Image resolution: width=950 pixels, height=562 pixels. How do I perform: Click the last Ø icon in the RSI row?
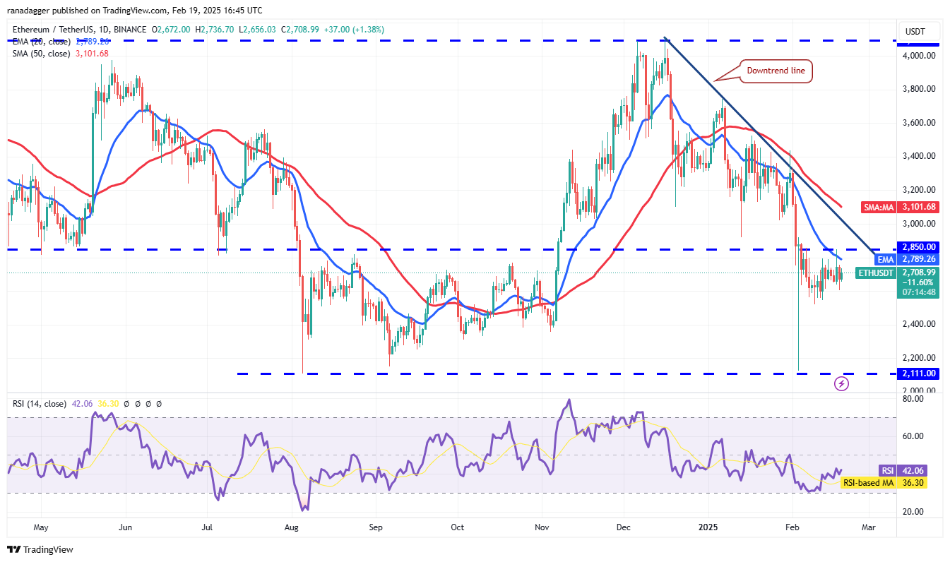click(x=159, y=403)
